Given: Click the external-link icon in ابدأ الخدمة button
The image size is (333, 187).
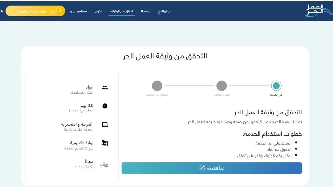Looking at the screenshot, I should point(202,168).
